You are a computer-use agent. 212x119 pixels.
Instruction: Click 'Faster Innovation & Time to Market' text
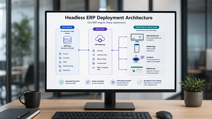(98, 82)
